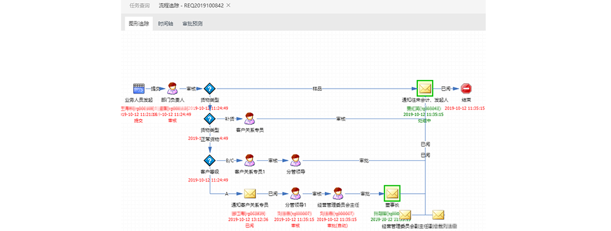
Task: Select the 董事长 highlighted envelope node
Action: pyautogui.click(x=392, y=193)
